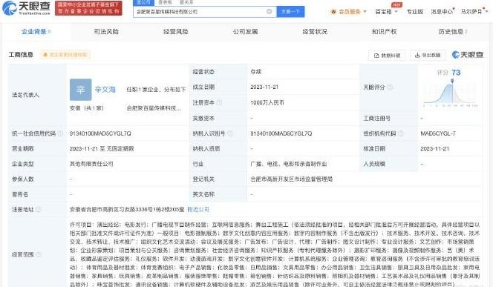Select the 查公司 search tab
The width and height of the screenshot is (493, 287).
coord(143,2)
